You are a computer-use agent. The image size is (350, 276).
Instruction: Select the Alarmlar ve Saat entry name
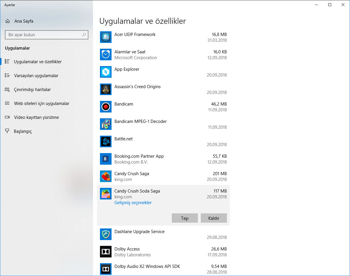[130, 52]
